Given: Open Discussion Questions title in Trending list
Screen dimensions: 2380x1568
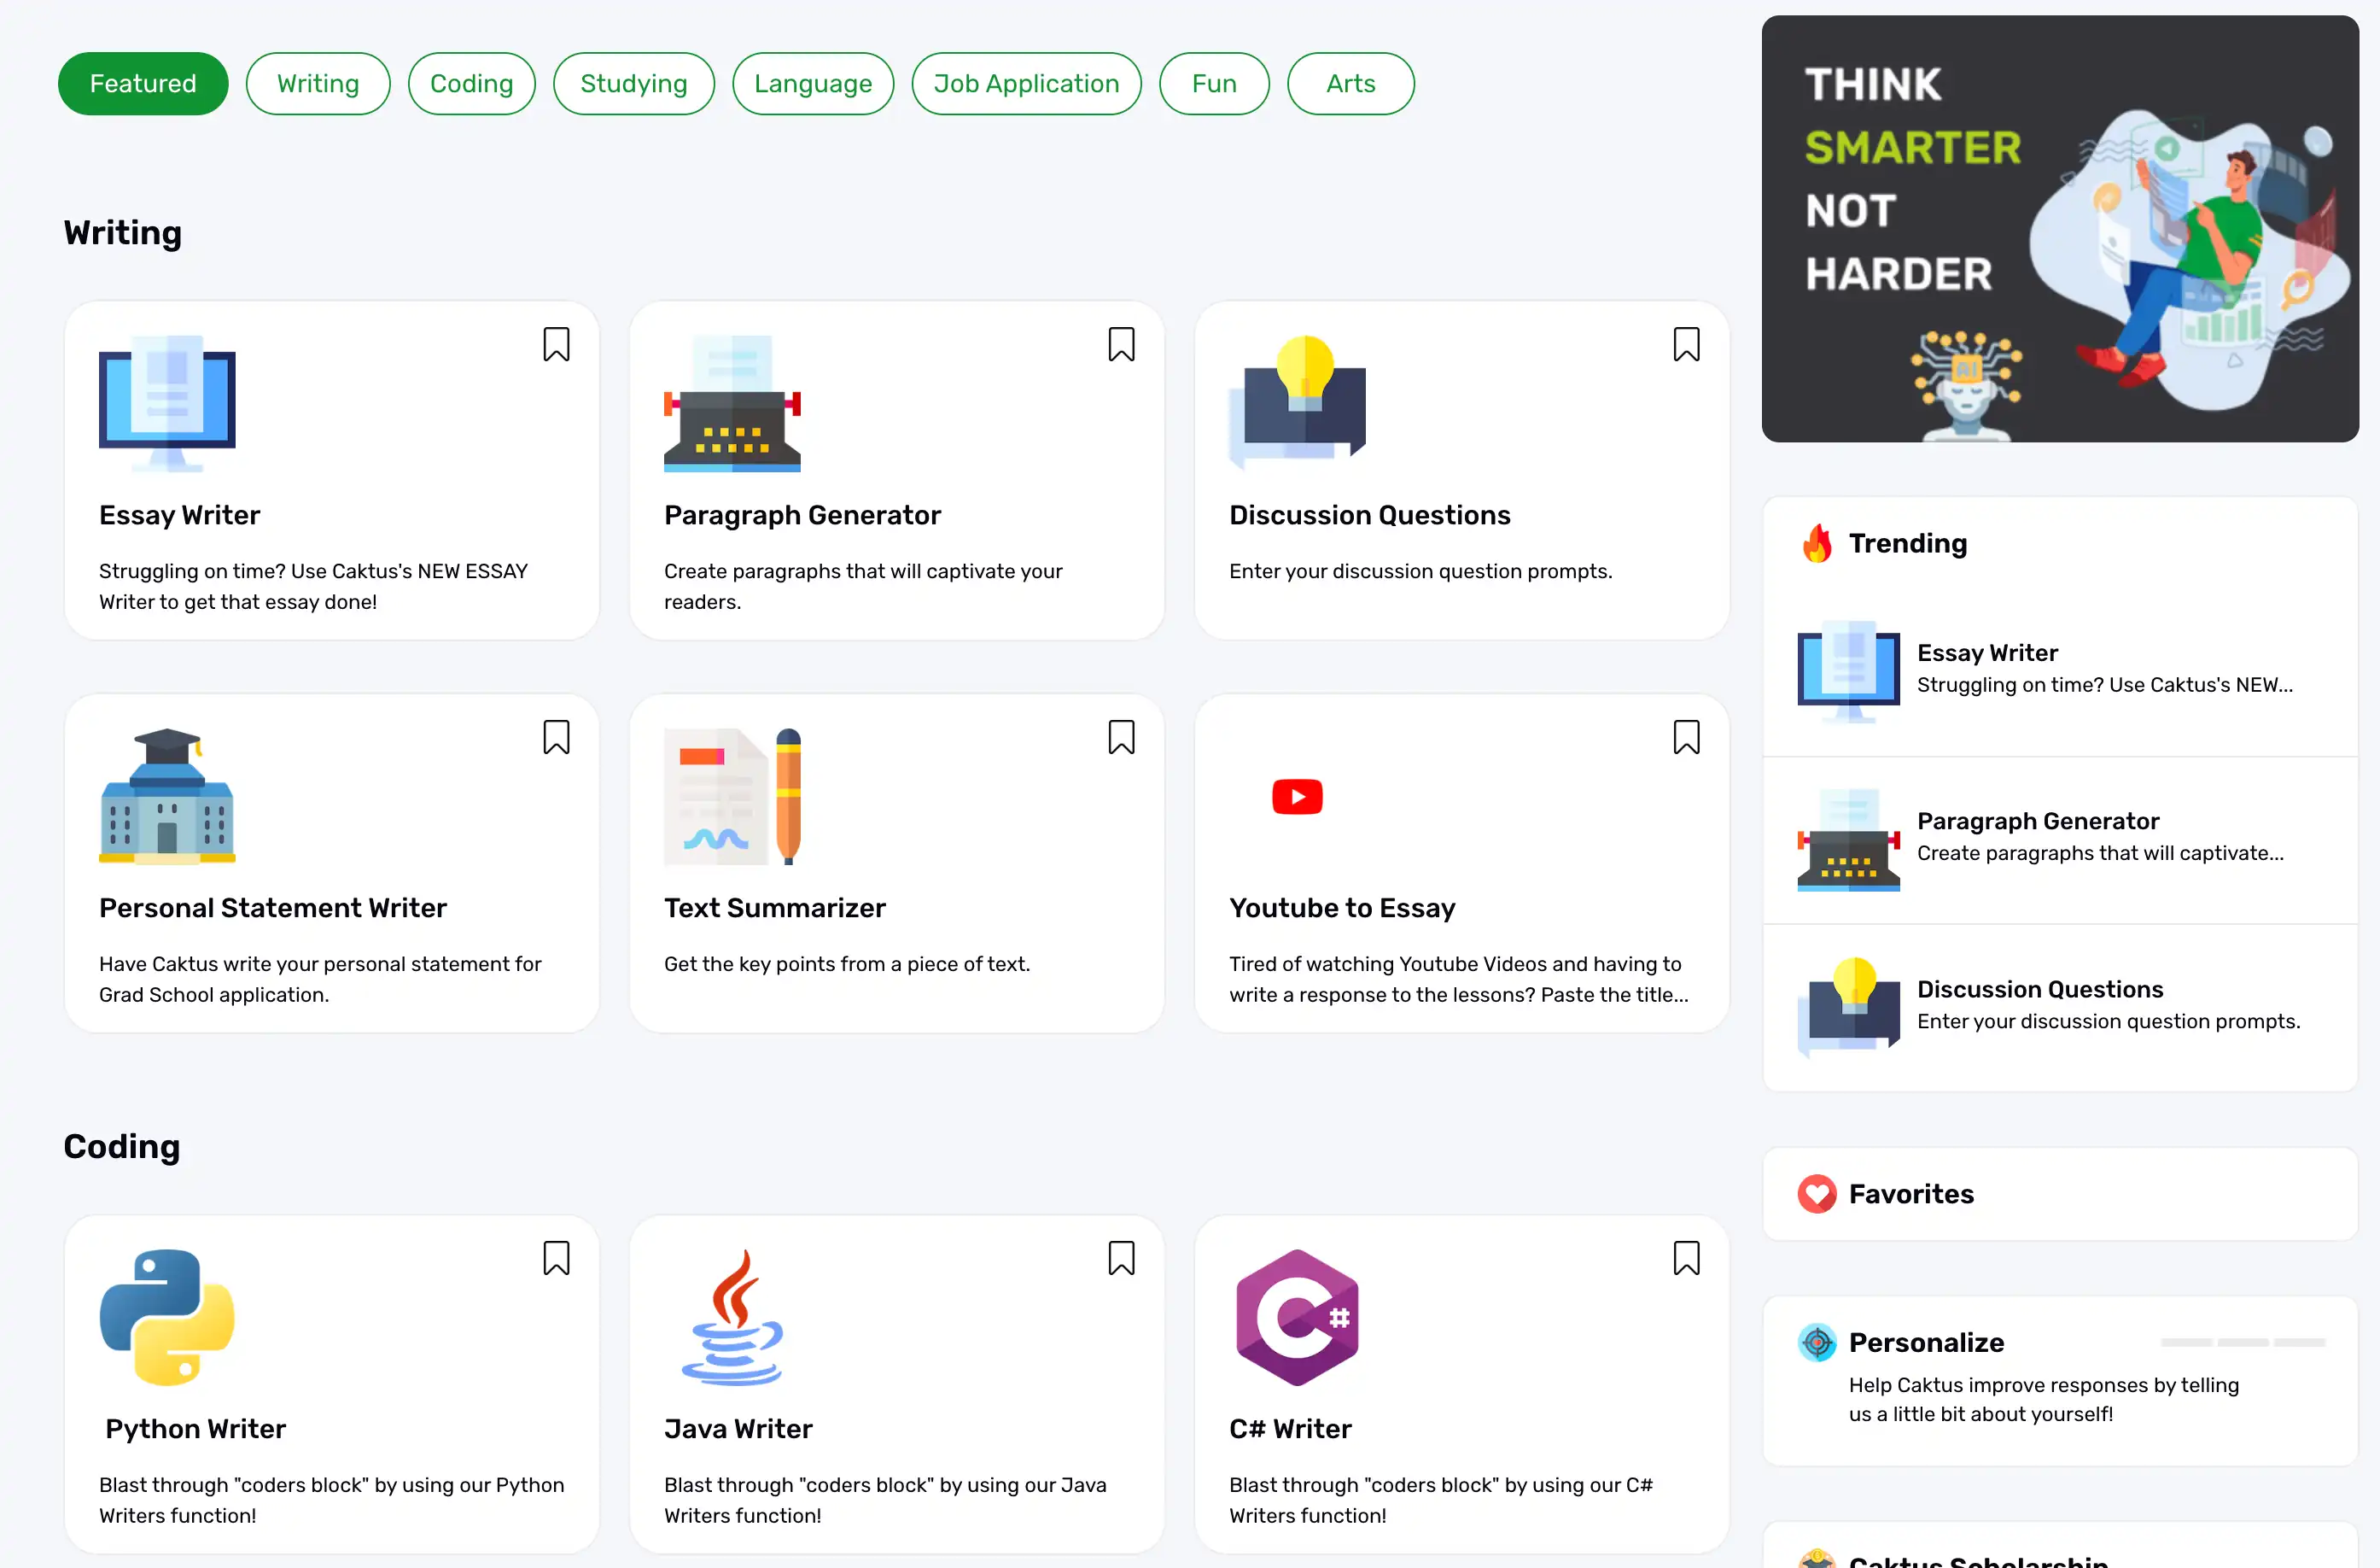Looking at the screenshot, I should [x=2040, y=989].
